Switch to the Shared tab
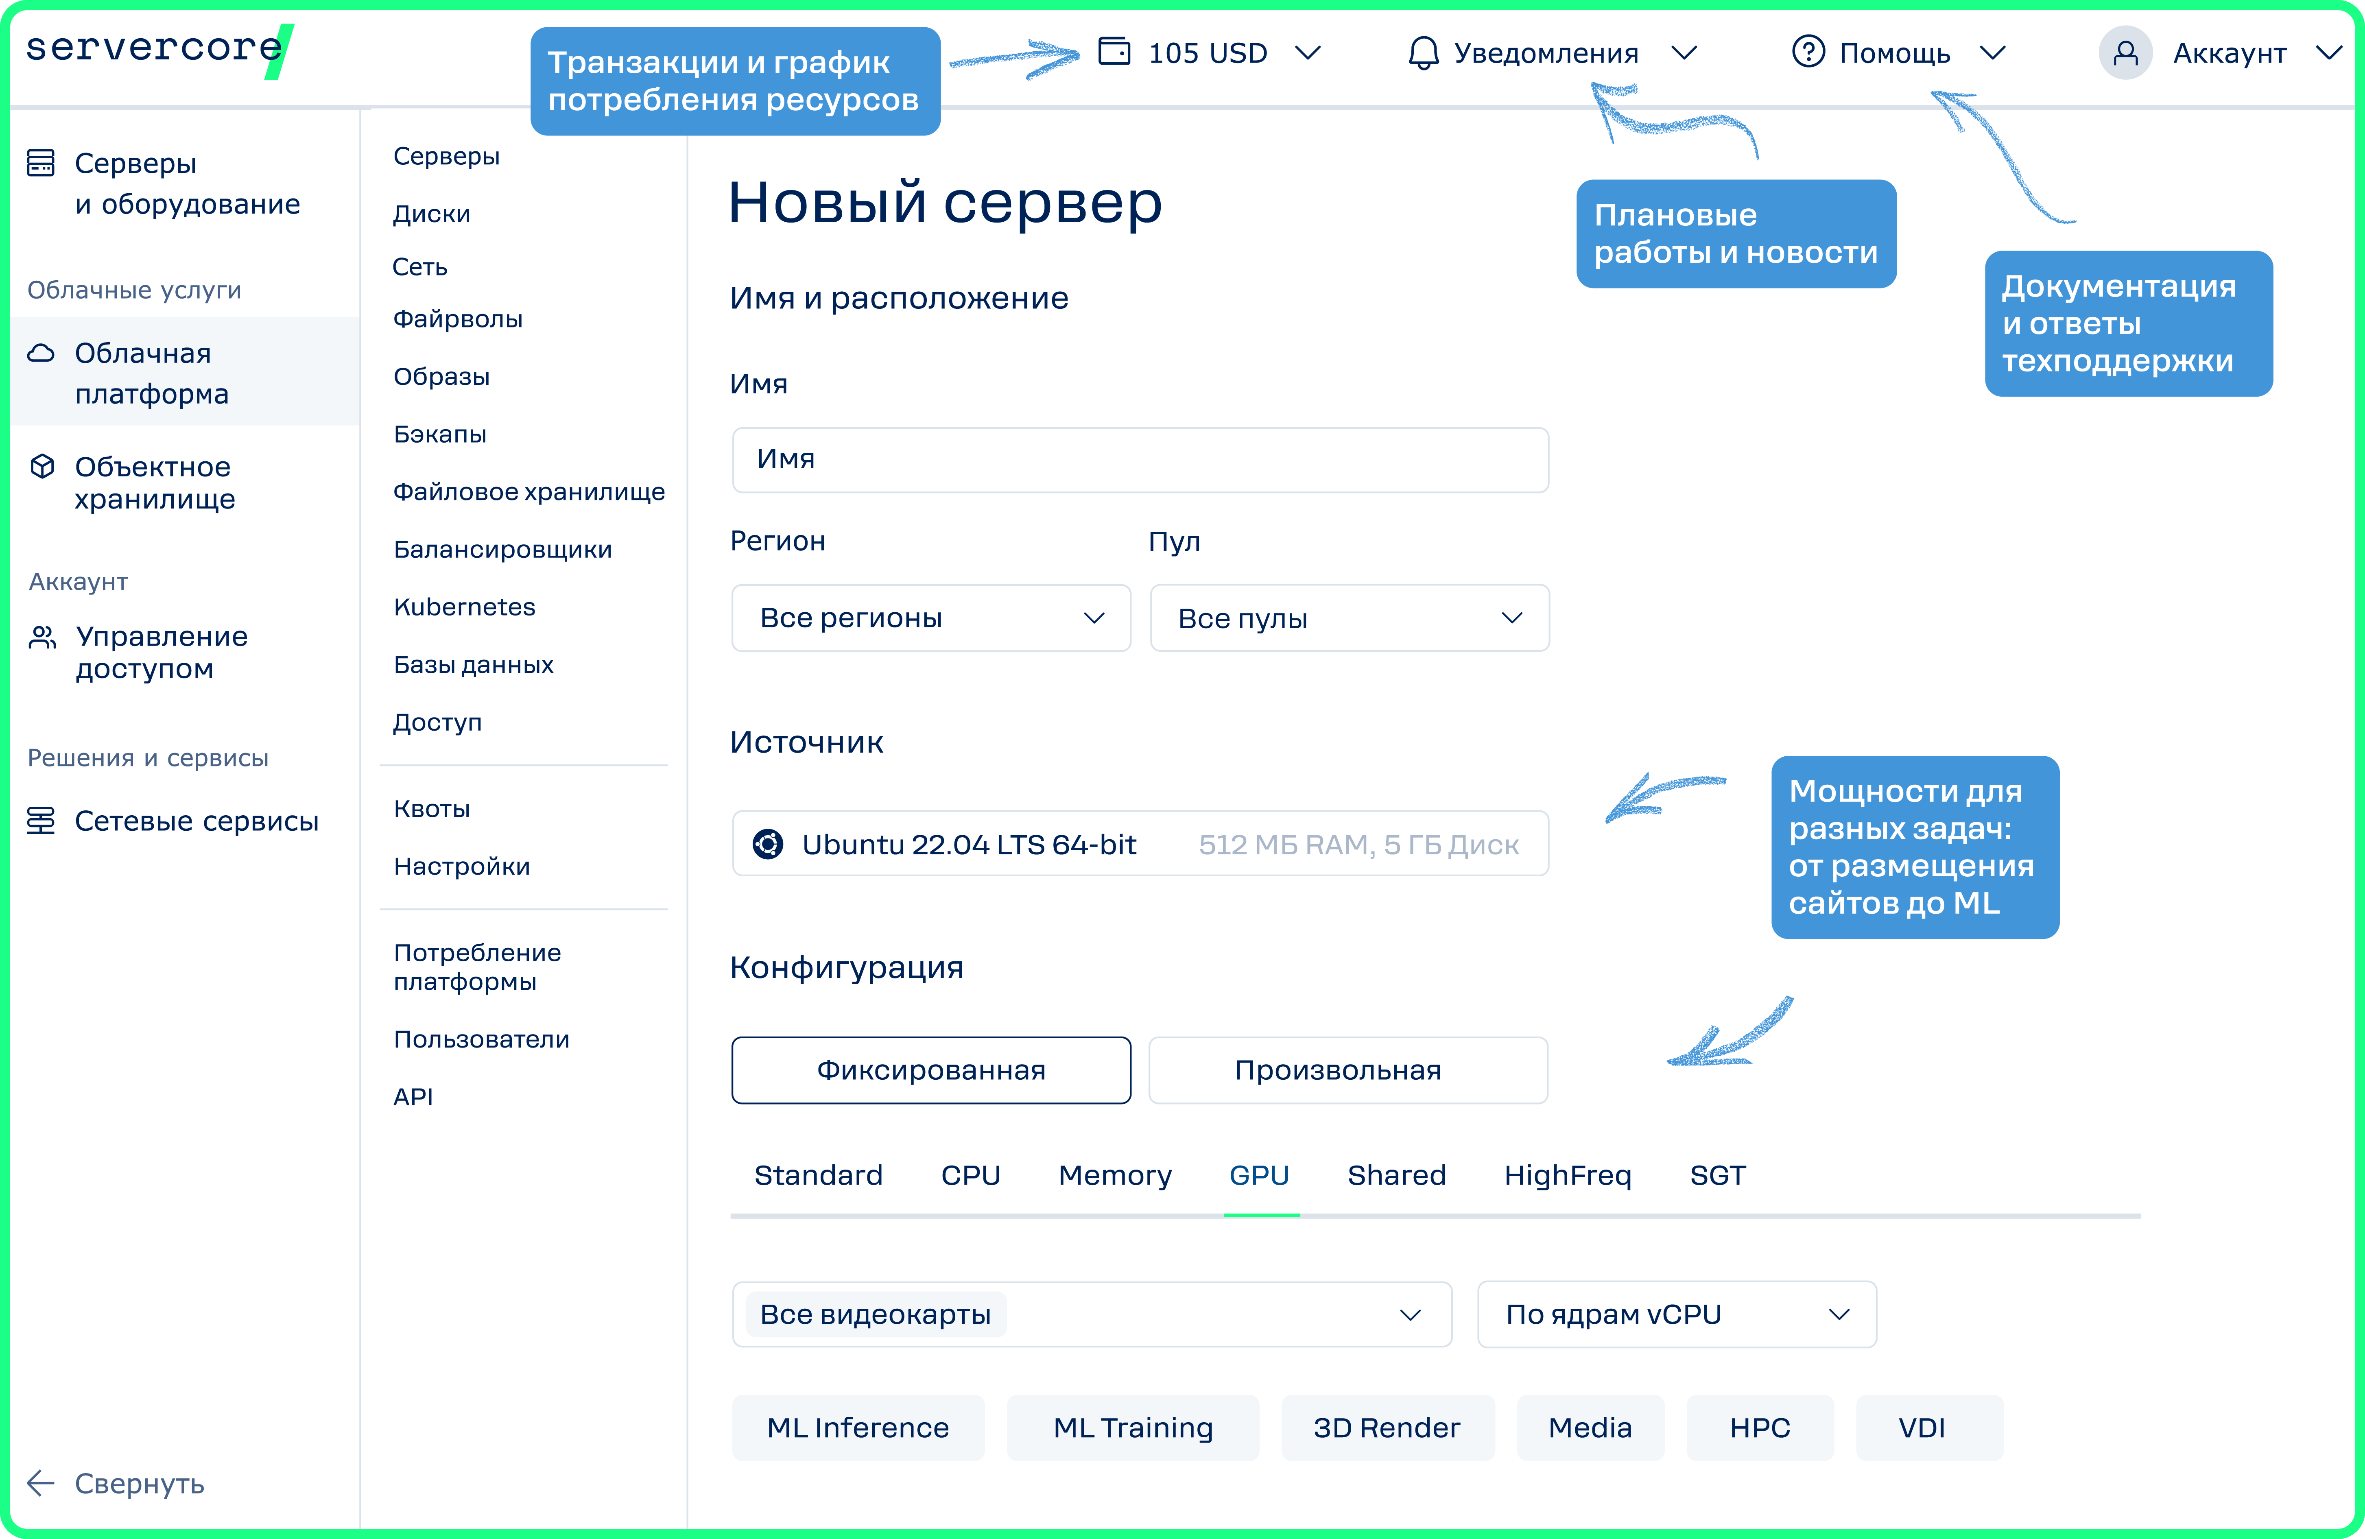The height and width of the screenshot is (1539, 2365). [x=1396, y=1175]
